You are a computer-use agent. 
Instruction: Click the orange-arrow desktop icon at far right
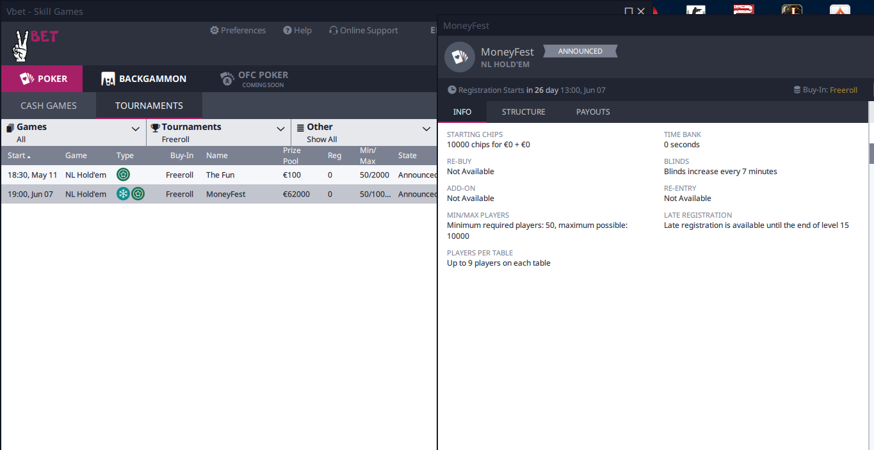[840, 10]
